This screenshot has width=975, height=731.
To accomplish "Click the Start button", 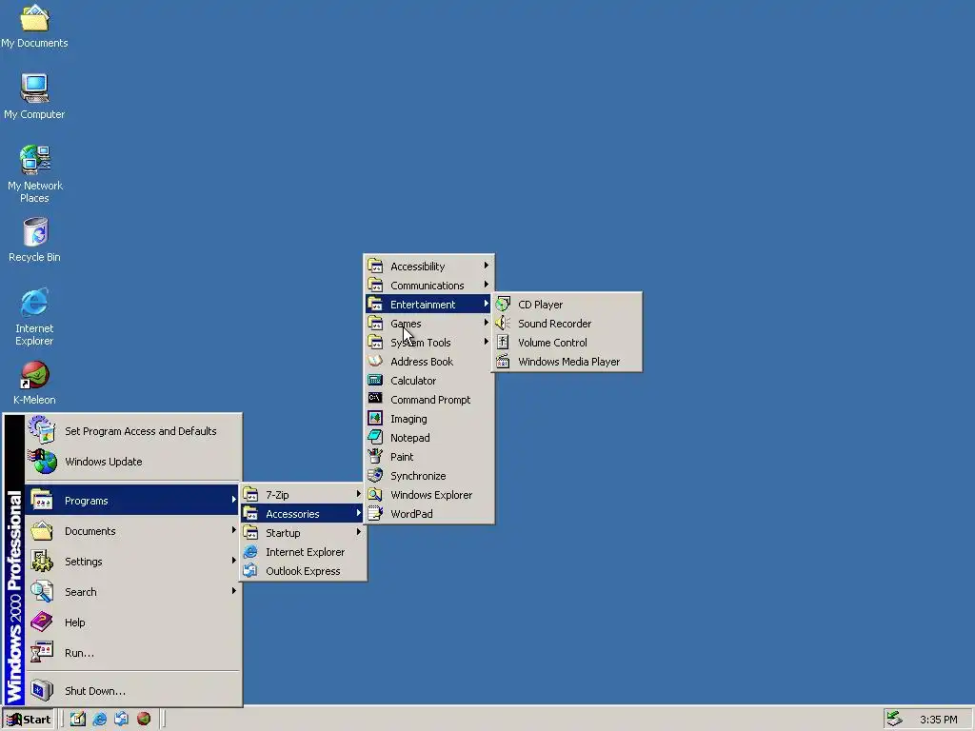I will pos(29,720).
